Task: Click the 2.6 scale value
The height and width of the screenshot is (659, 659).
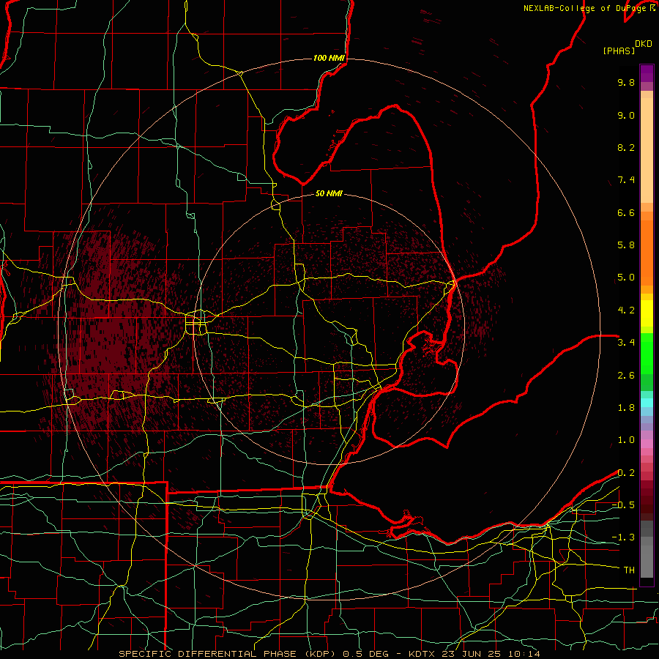Action: (626, 376)
